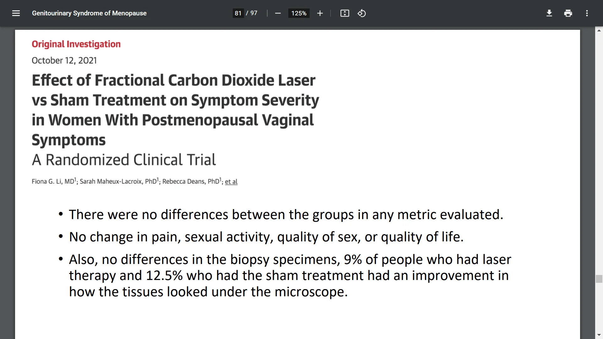Click the scrollbar up arrow

click(599, 30)
